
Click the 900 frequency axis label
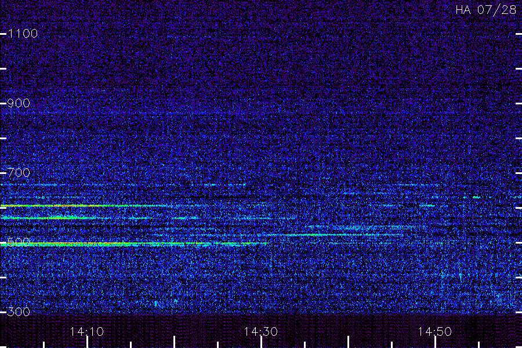19,103
